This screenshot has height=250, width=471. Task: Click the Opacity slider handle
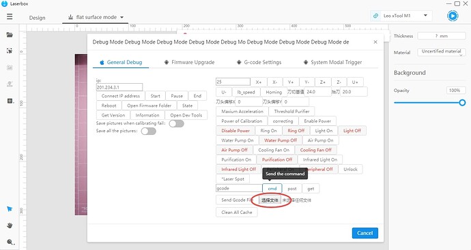462,103
